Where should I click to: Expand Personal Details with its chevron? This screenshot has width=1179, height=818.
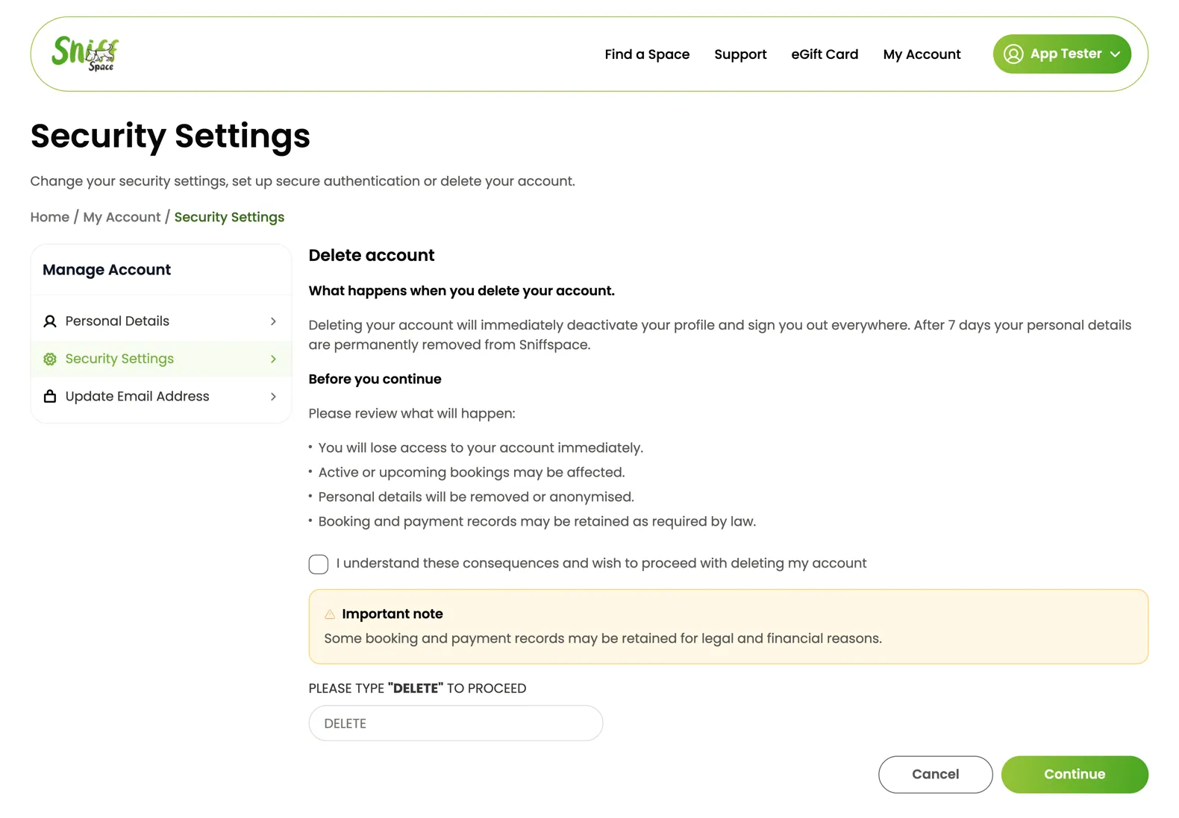(x=273, y=321)
